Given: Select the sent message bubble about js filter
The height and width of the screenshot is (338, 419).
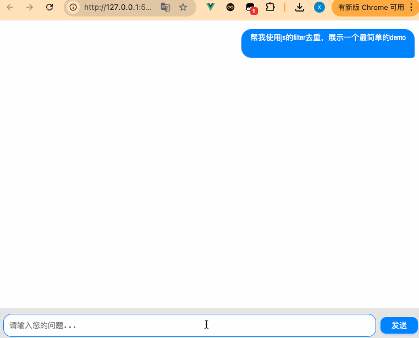Looking at the screenshot, I should (328, 43).
